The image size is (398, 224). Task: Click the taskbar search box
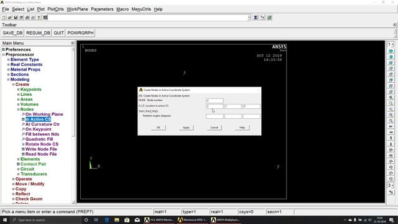[x=45, y=220]
